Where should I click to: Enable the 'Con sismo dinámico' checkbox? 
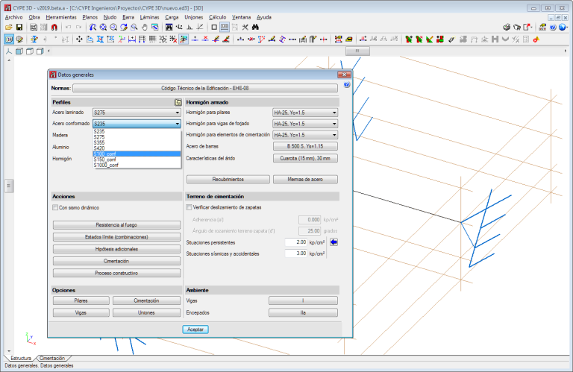pyautogui.click(x=56, y=208)
